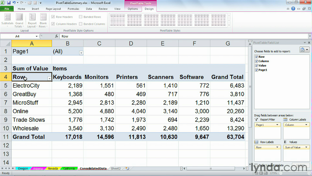
Task: Open Page1 dropdown in Report Filter area
Action: pos(277,125)
